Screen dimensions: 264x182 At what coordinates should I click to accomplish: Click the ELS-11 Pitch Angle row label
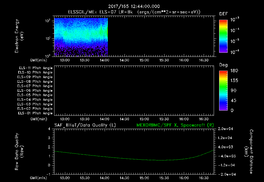(36, 68)
